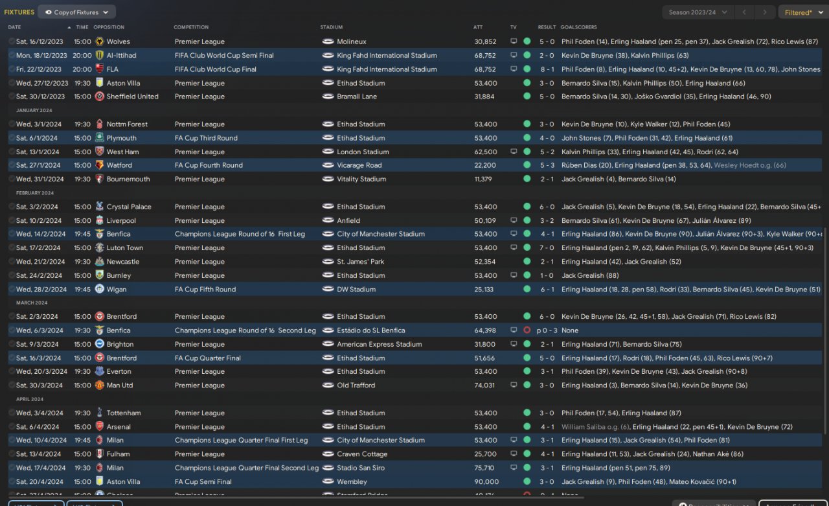The image size is (829, 506).
Task: Click the Nottm Forest club badge
Action: 100,124
